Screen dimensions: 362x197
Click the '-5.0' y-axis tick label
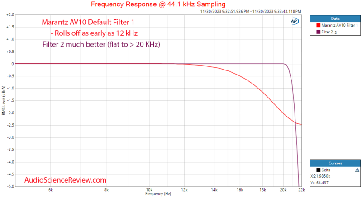[10, 187]
